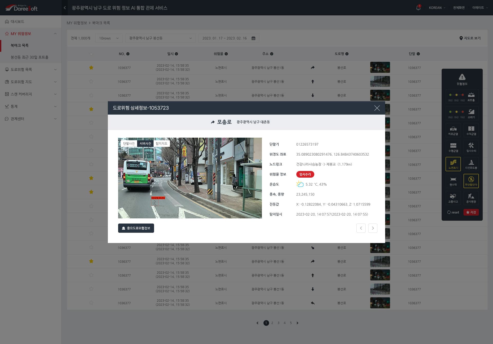This screenshot has height=344, width=493.
Task: Click the 중요도로위험정보 button
Action: coord(136,228)
